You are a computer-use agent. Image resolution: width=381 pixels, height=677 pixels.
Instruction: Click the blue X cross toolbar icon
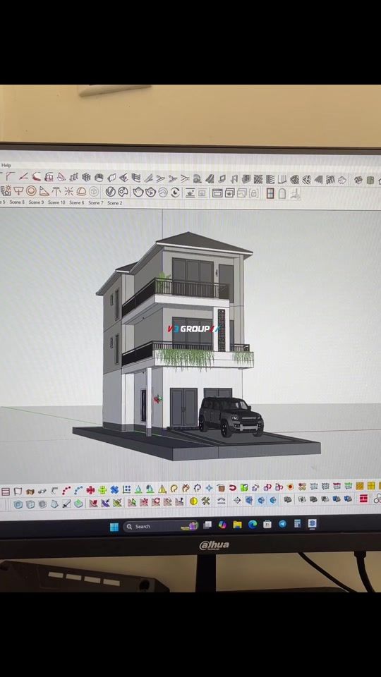[x=114, y=489]
